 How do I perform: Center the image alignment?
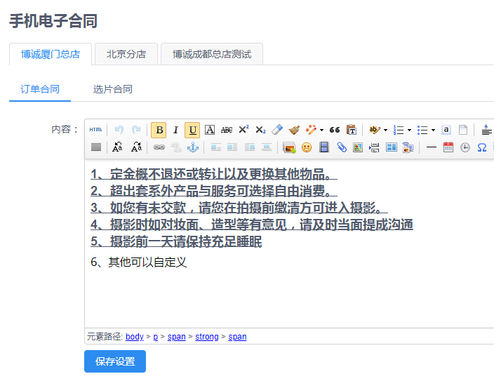tap(267, 147)
